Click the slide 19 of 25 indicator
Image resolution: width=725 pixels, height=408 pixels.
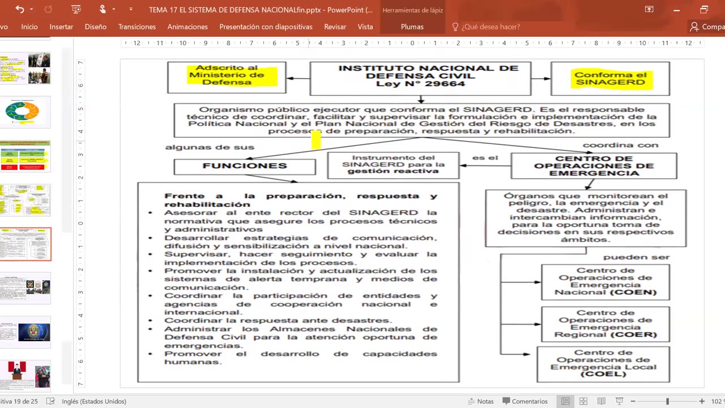coord(20,401)
